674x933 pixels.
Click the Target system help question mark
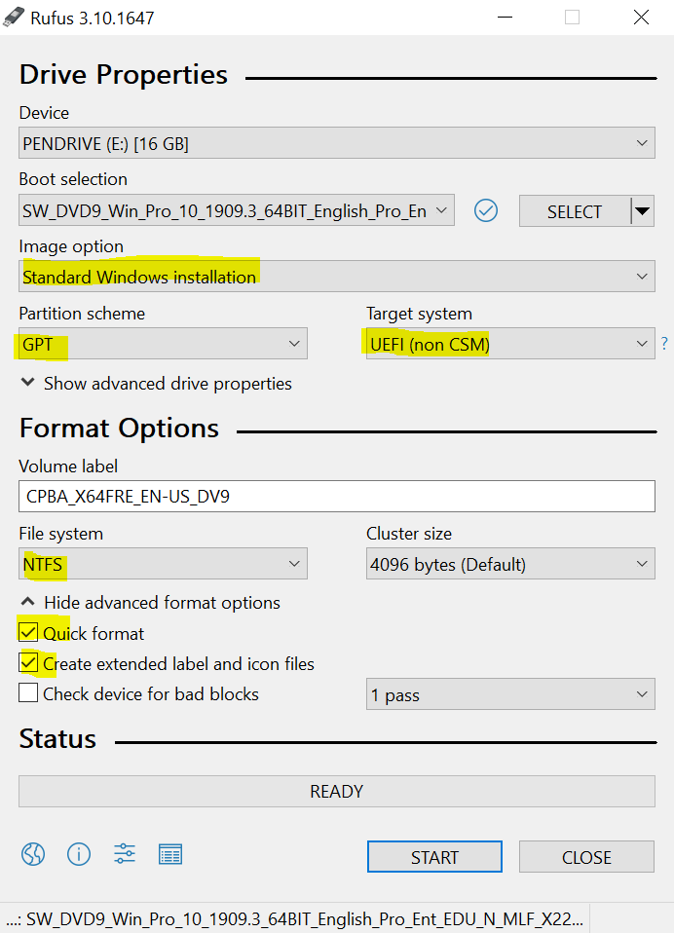pyautogui.click(x=664, y=343)
